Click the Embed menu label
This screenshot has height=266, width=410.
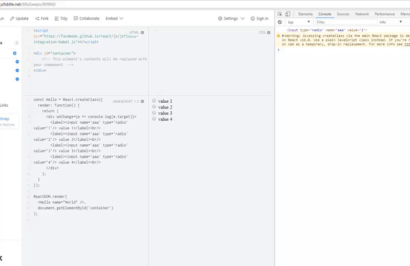112,18
